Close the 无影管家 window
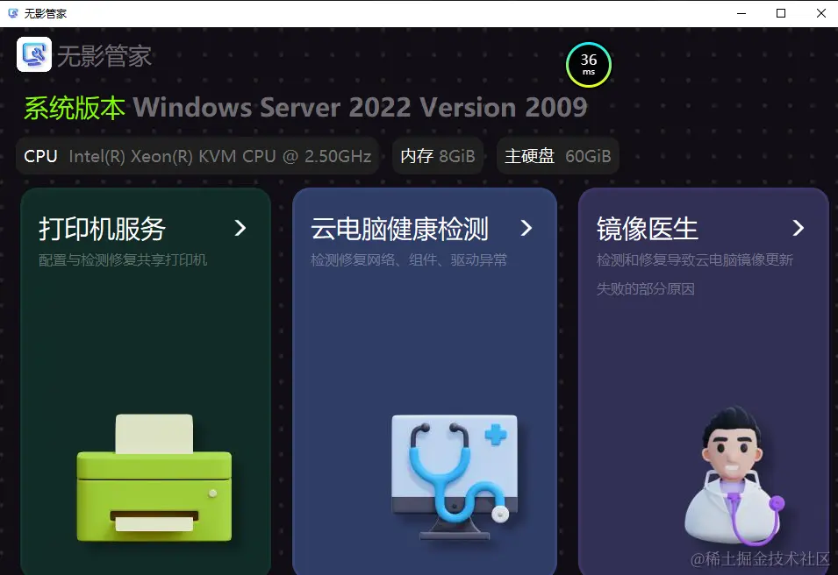This screenshot has width=838, height=575. 821,13
